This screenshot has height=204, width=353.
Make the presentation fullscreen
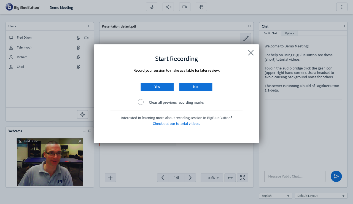(242, 178)
